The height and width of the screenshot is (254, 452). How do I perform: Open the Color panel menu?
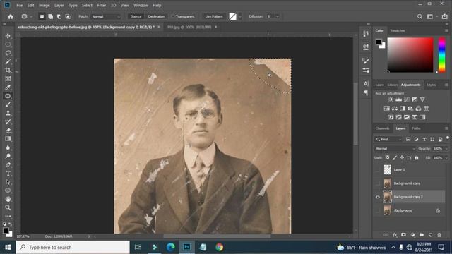pos(446,30)
